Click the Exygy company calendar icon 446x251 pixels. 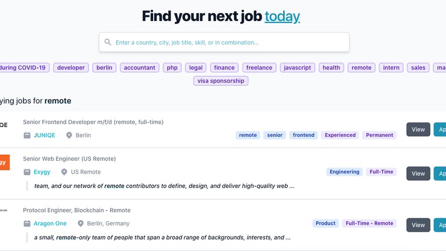point(27,172)
